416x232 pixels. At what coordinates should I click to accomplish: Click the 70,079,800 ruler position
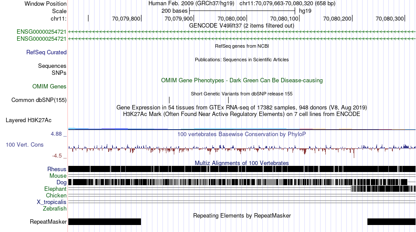coord(126,18)
